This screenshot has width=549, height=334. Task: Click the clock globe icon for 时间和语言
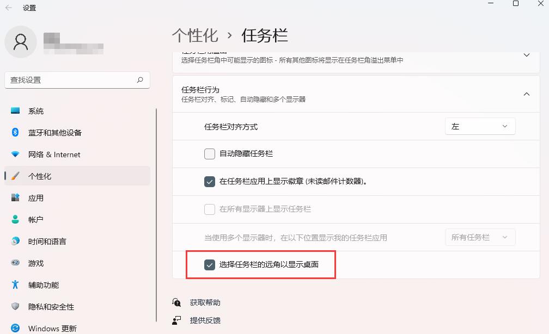coord(15,241)
